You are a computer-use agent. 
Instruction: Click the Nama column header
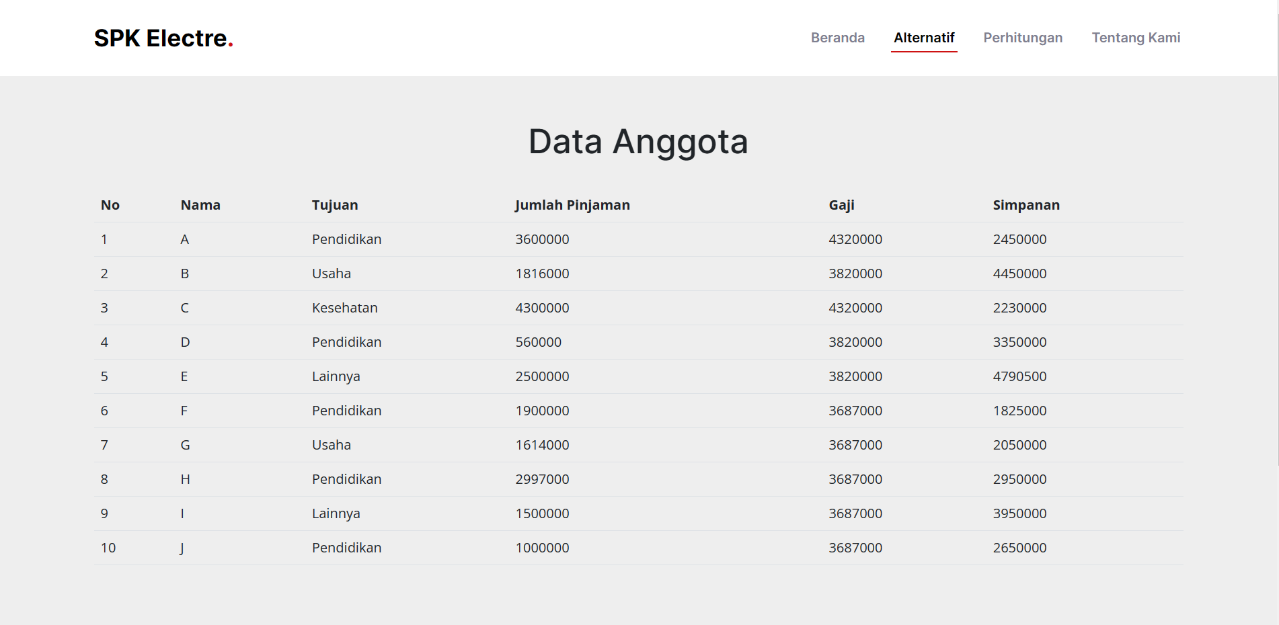[200, 205]
